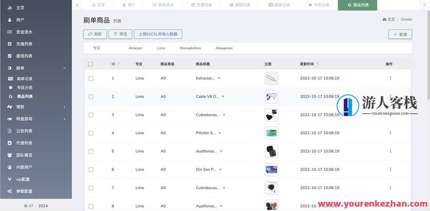Click 主页 breadcrumb link

tap(389, 19)
